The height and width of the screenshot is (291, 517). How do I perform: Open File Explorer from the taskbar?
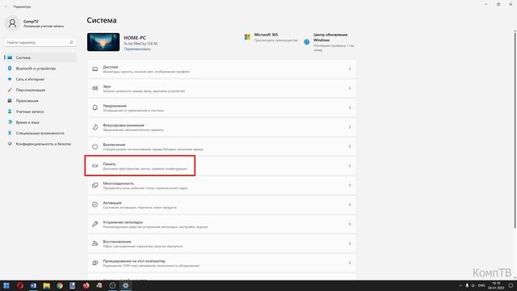[x=46, y=285]
